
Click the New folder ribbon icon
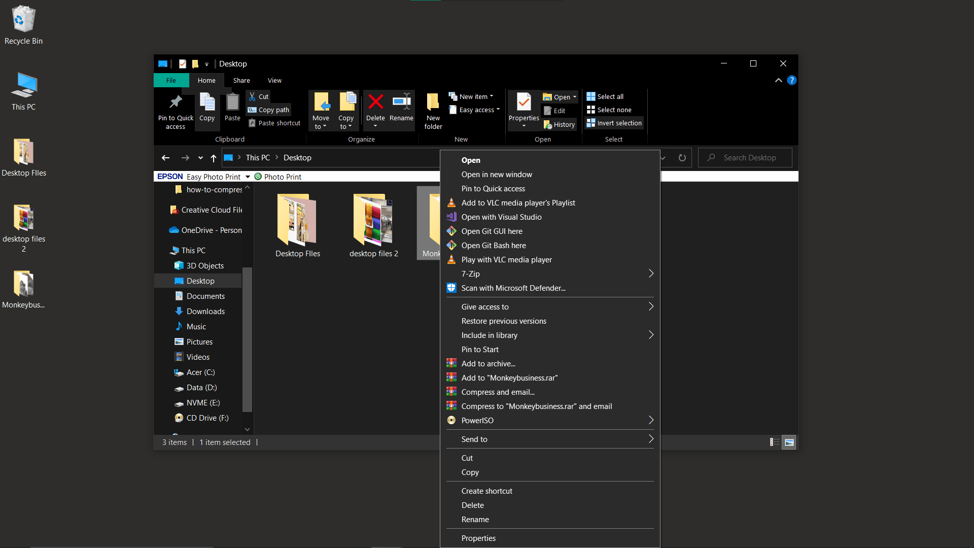click(433, 102)
